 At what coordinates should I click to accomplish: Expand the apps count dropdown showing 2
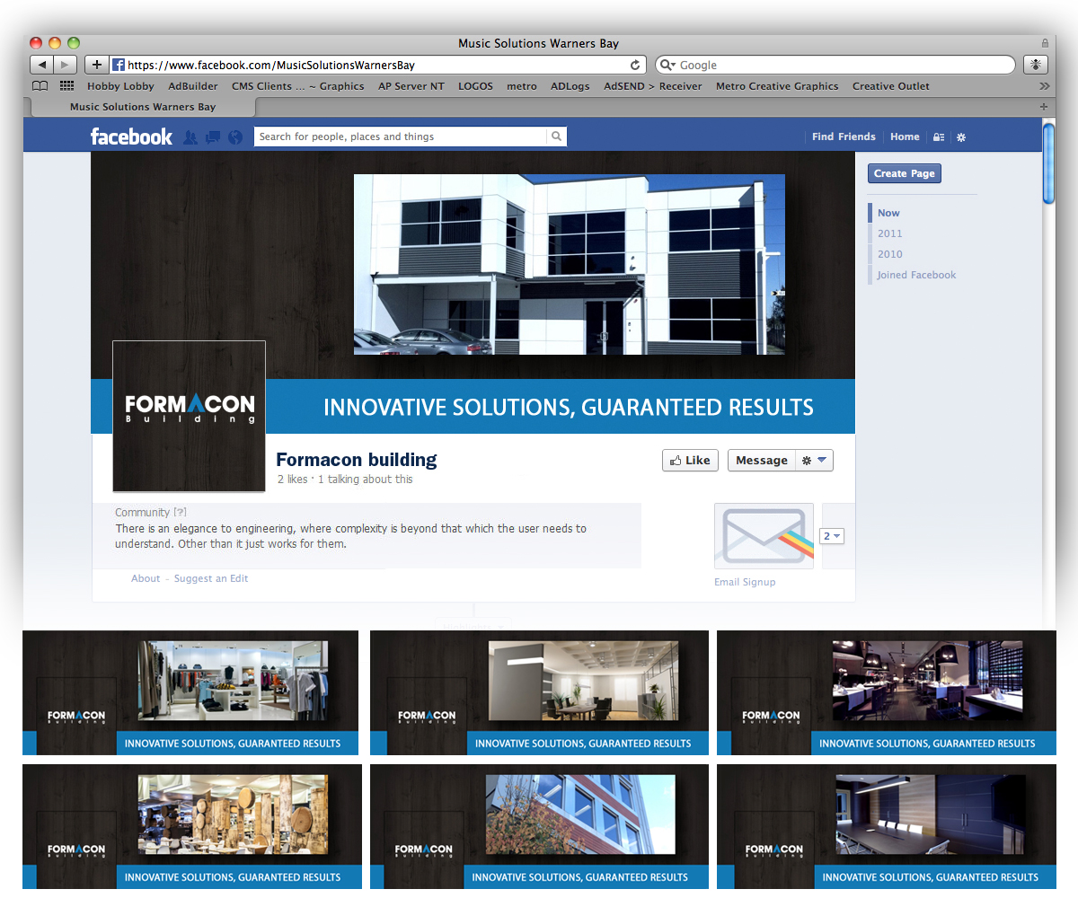[x=833, y=536]
